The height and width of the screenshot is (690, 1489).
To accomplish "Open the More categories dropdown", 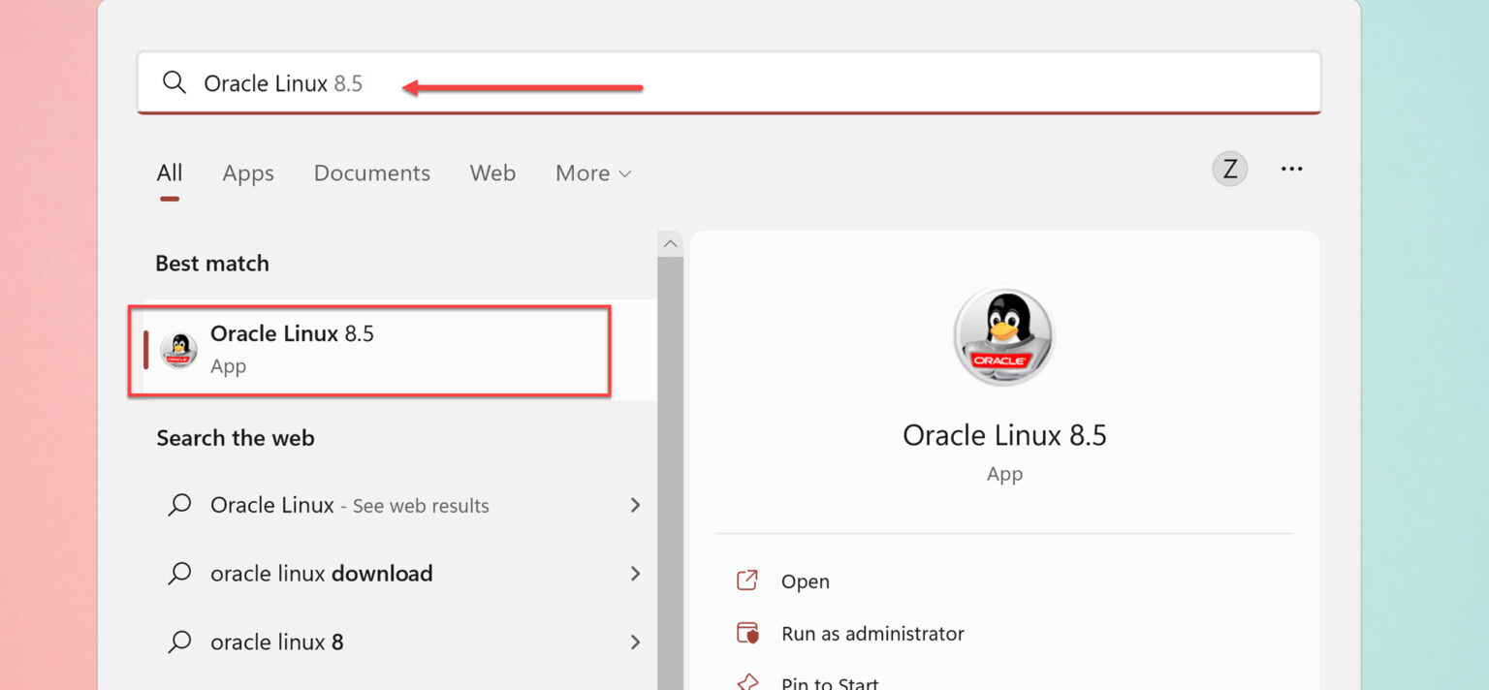I will pos(593,172).
